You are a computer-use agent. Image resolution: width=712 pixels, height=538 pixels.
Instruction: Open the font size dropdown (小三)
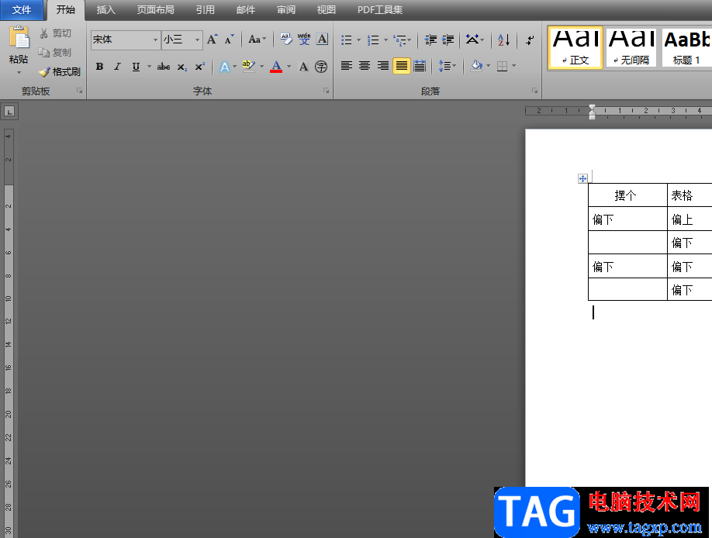(197, 40)
